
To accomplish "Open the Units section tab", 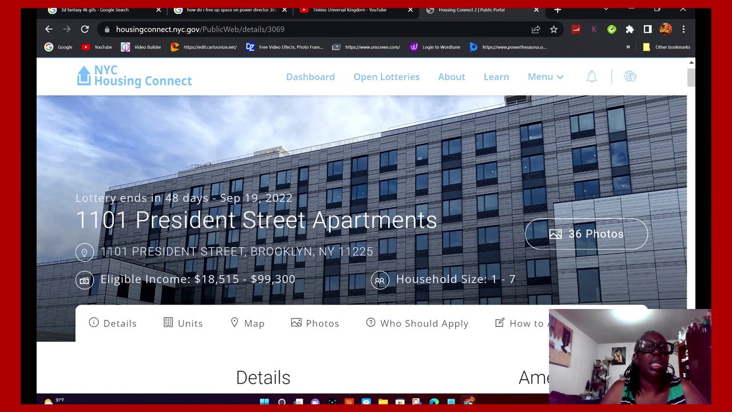I will 183,323.
